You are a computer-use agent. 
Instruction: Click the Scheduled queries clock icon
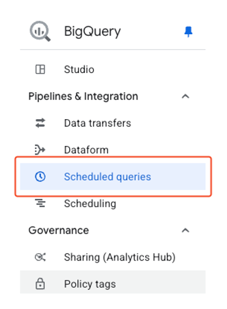[x=40, y=177]
